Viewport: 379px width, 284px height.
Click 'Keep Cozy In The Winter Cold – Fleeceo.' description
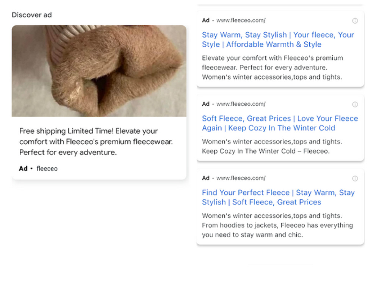coord(266,151)
